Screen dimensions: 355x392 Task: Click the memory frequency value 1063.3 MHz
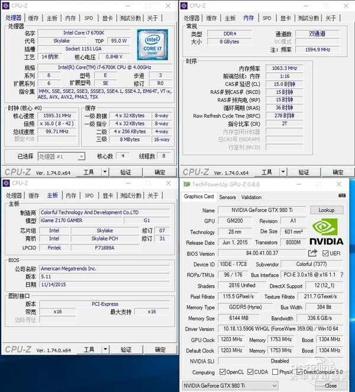[x=285, y=68]
